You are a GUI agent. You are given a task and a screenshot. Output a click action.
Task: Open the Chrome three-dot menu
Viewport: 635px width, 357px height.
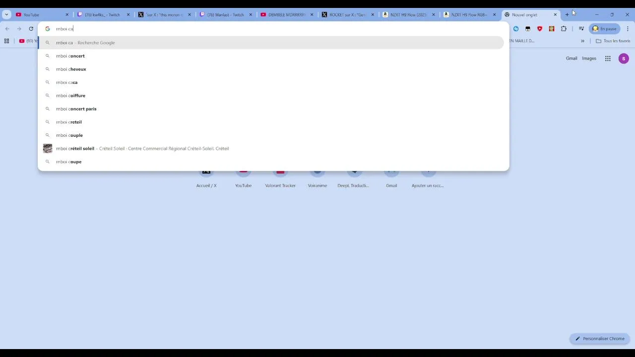(628, 29)
